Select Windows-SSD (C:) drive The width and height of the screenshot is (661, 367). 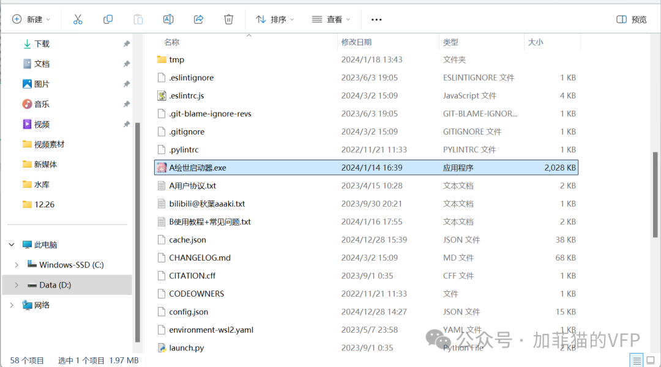click(71, 265)
